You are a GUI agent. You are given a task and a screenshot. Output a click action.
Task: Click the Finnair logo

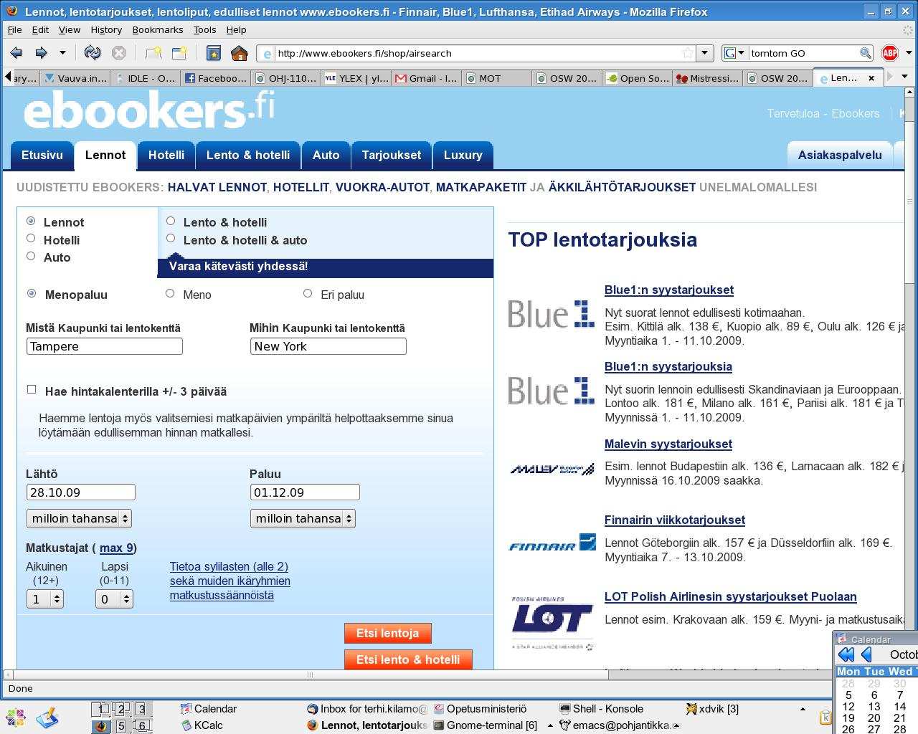click(552, 543)
